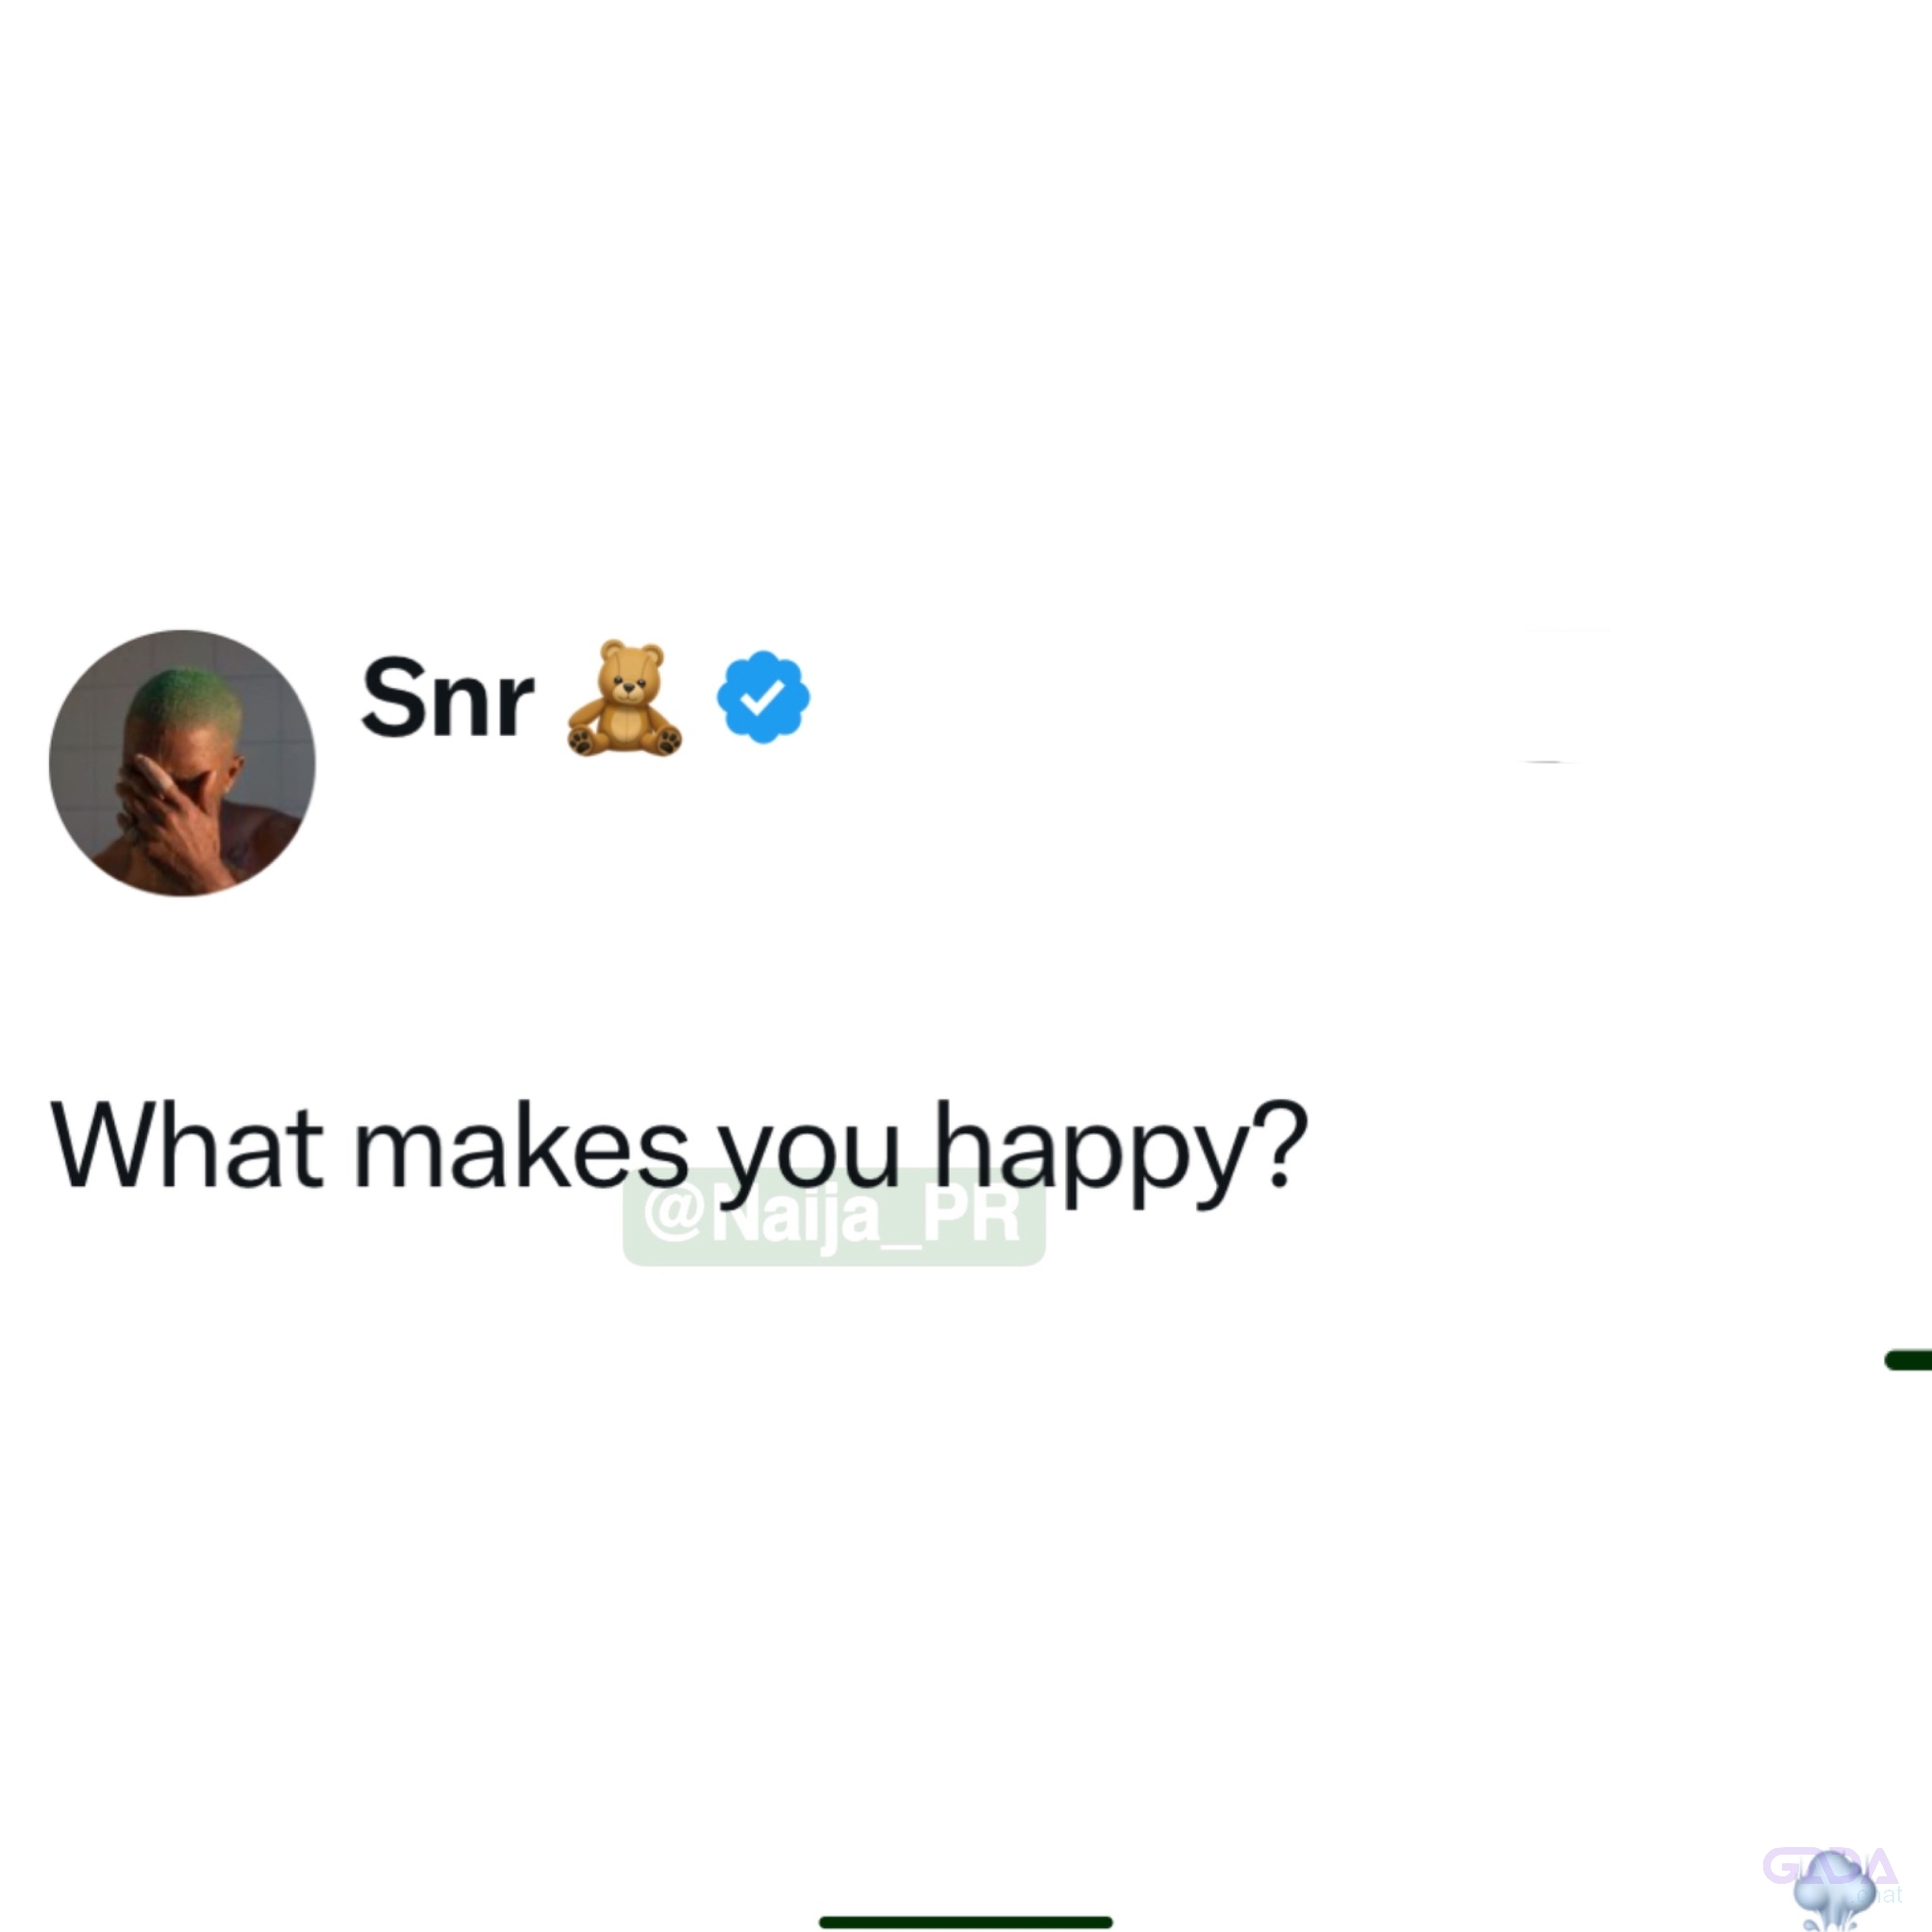
Task: Tap the home indicator bar at bottom
Action: (965, 1921)
